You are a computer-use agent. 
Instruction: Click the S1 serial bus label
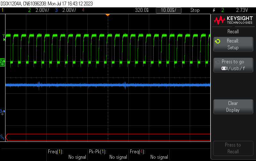tap(2, 137)
